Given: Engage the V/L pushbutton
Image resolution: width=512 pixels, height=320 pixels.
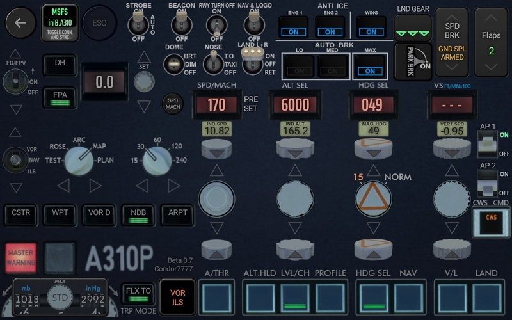Looking at the screenshot, I should coord(452,297).
